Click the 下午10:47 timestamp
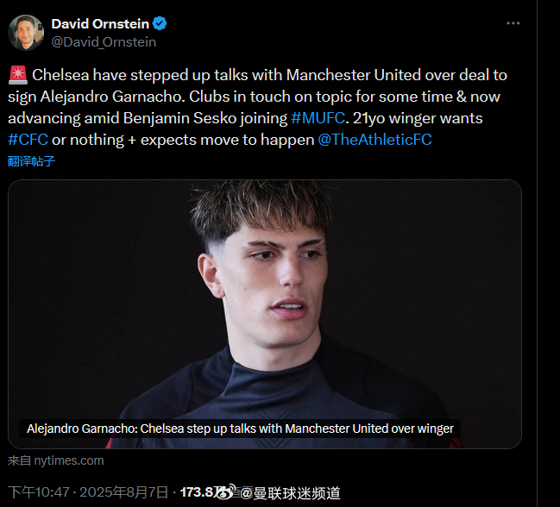This screenshot has width=560, height=507. click(x=39, y=492)
